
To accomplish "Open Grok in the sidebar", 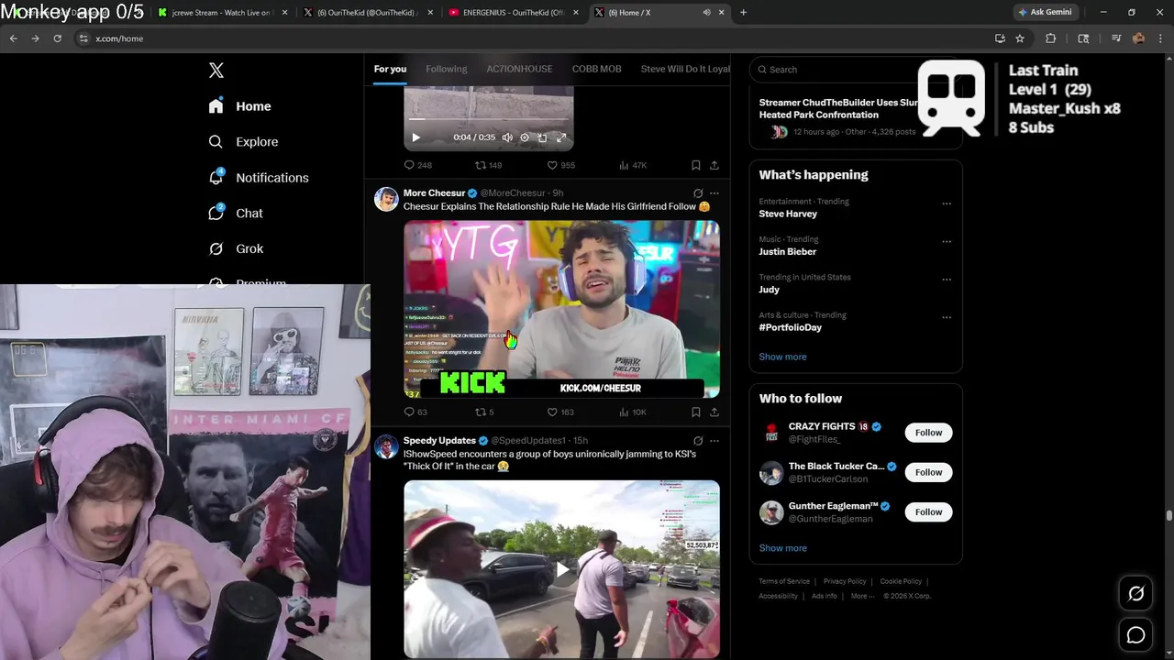I will [236, 248].
